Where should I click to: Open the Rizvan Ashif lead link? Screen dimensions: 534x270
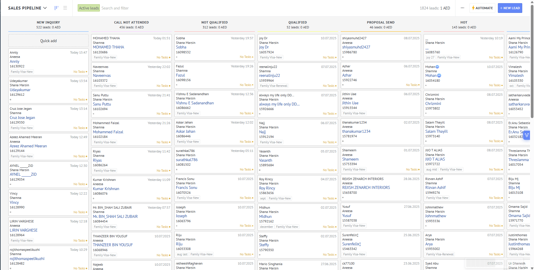pyautogui.click(x=435, y=187)
